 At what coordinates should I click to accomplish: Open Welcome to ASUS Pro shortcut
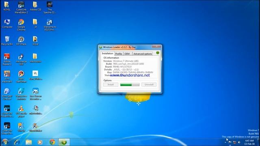(x=50, y=25)
